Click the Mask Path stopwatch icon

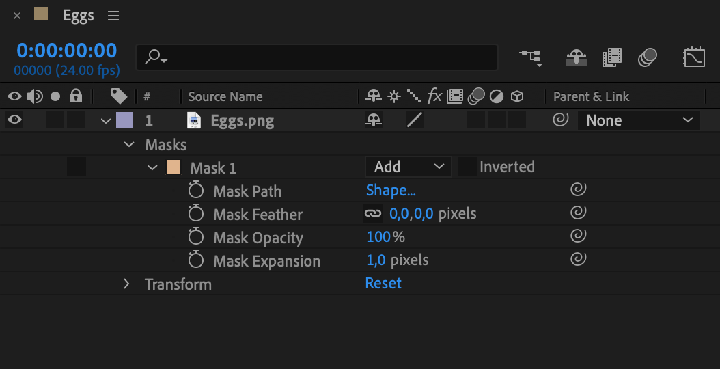coord(197,191)
